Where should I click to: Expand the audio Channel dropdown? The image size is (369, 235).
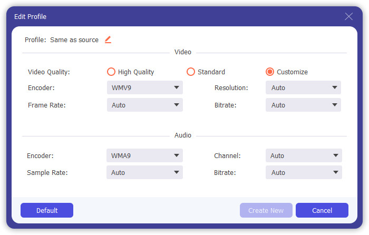pyautogui.click(x=303, y=155)
